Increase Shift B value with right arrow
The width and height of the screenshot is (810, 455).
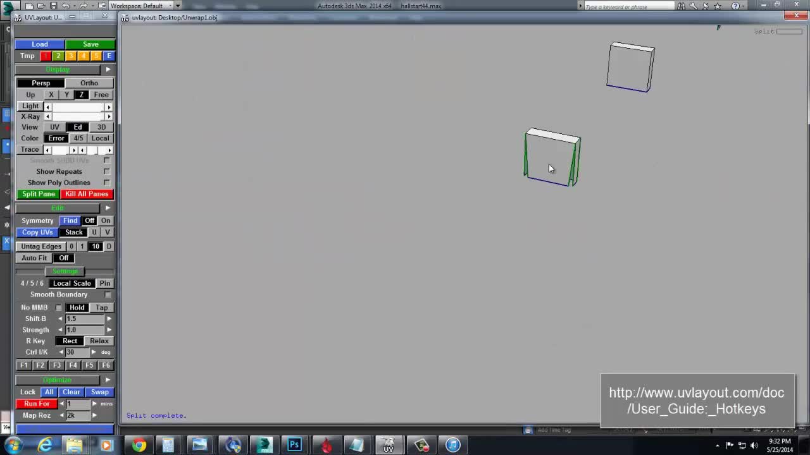tap(109, 318)
